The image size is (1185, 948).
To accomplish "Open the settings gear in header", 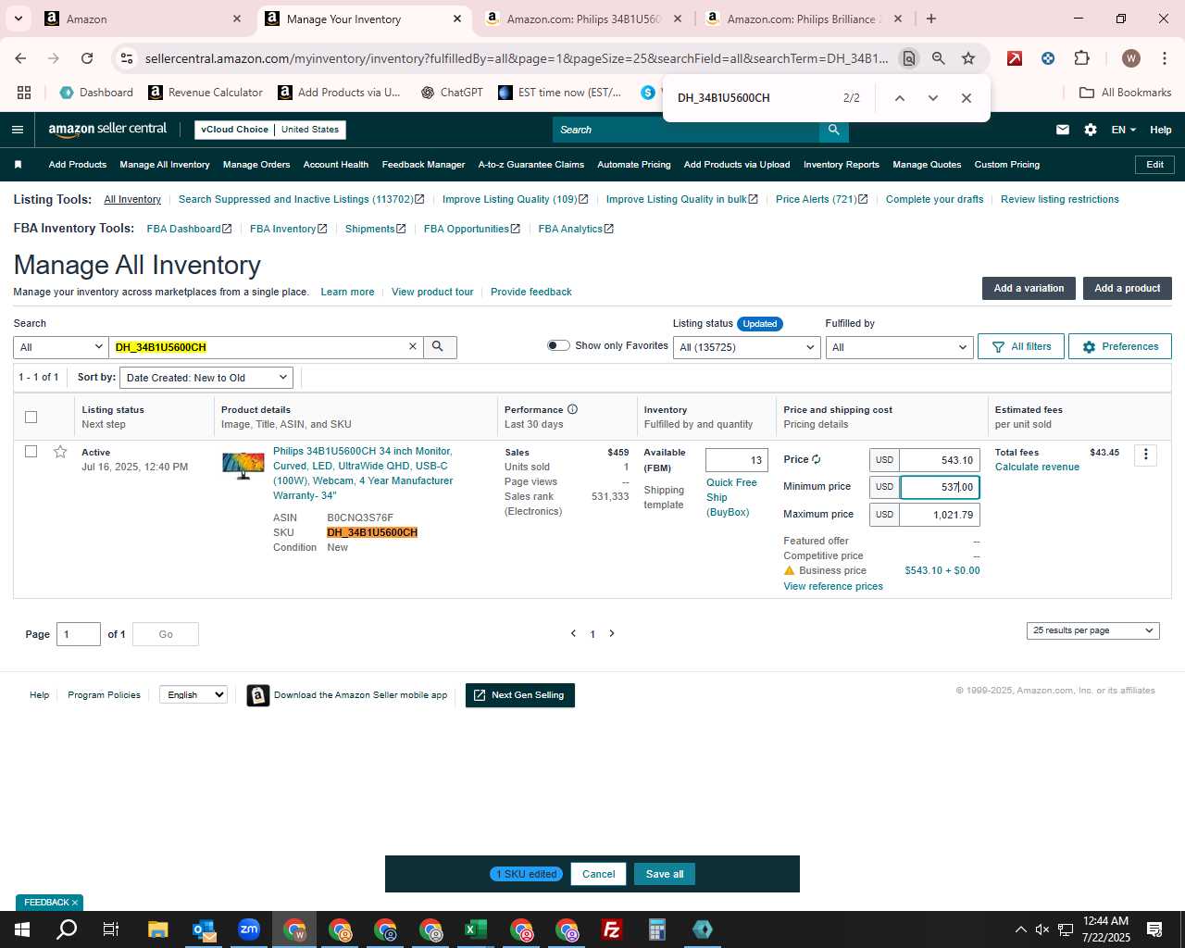I will 1091,130.
